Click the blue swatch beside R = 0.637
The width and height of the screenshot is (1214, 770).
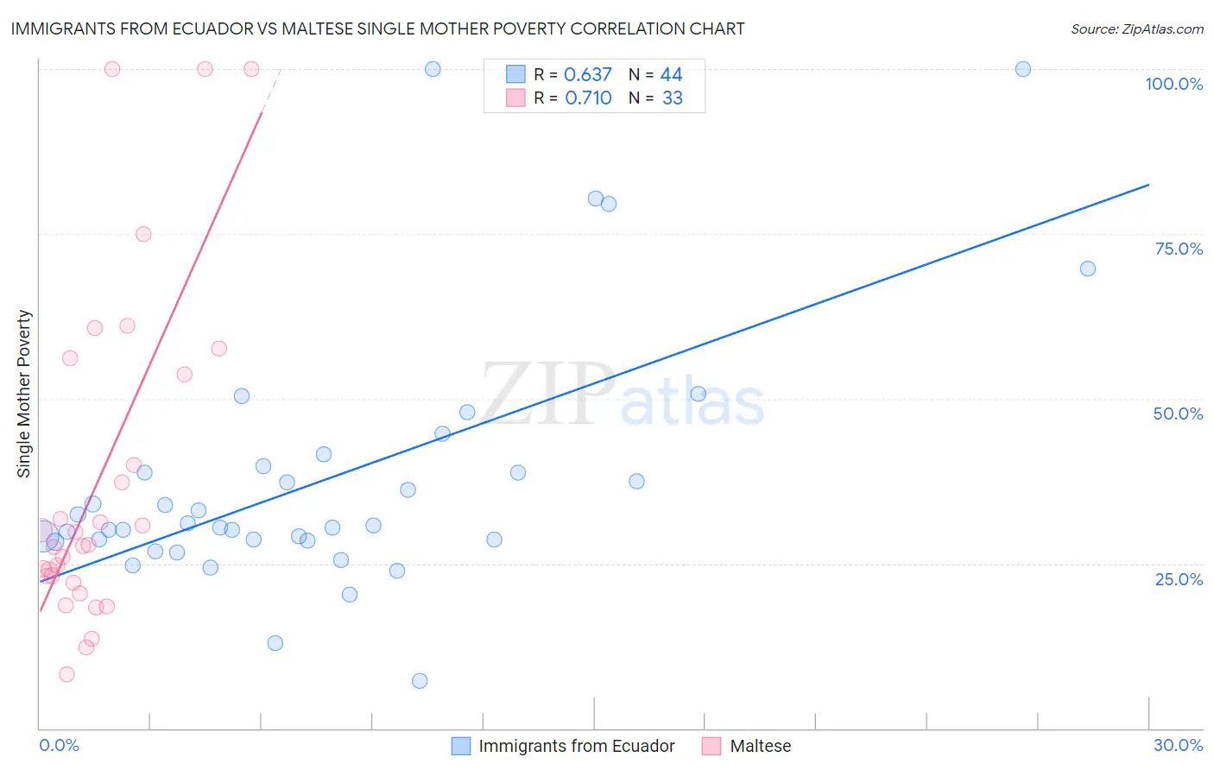[x=515, y=74]
